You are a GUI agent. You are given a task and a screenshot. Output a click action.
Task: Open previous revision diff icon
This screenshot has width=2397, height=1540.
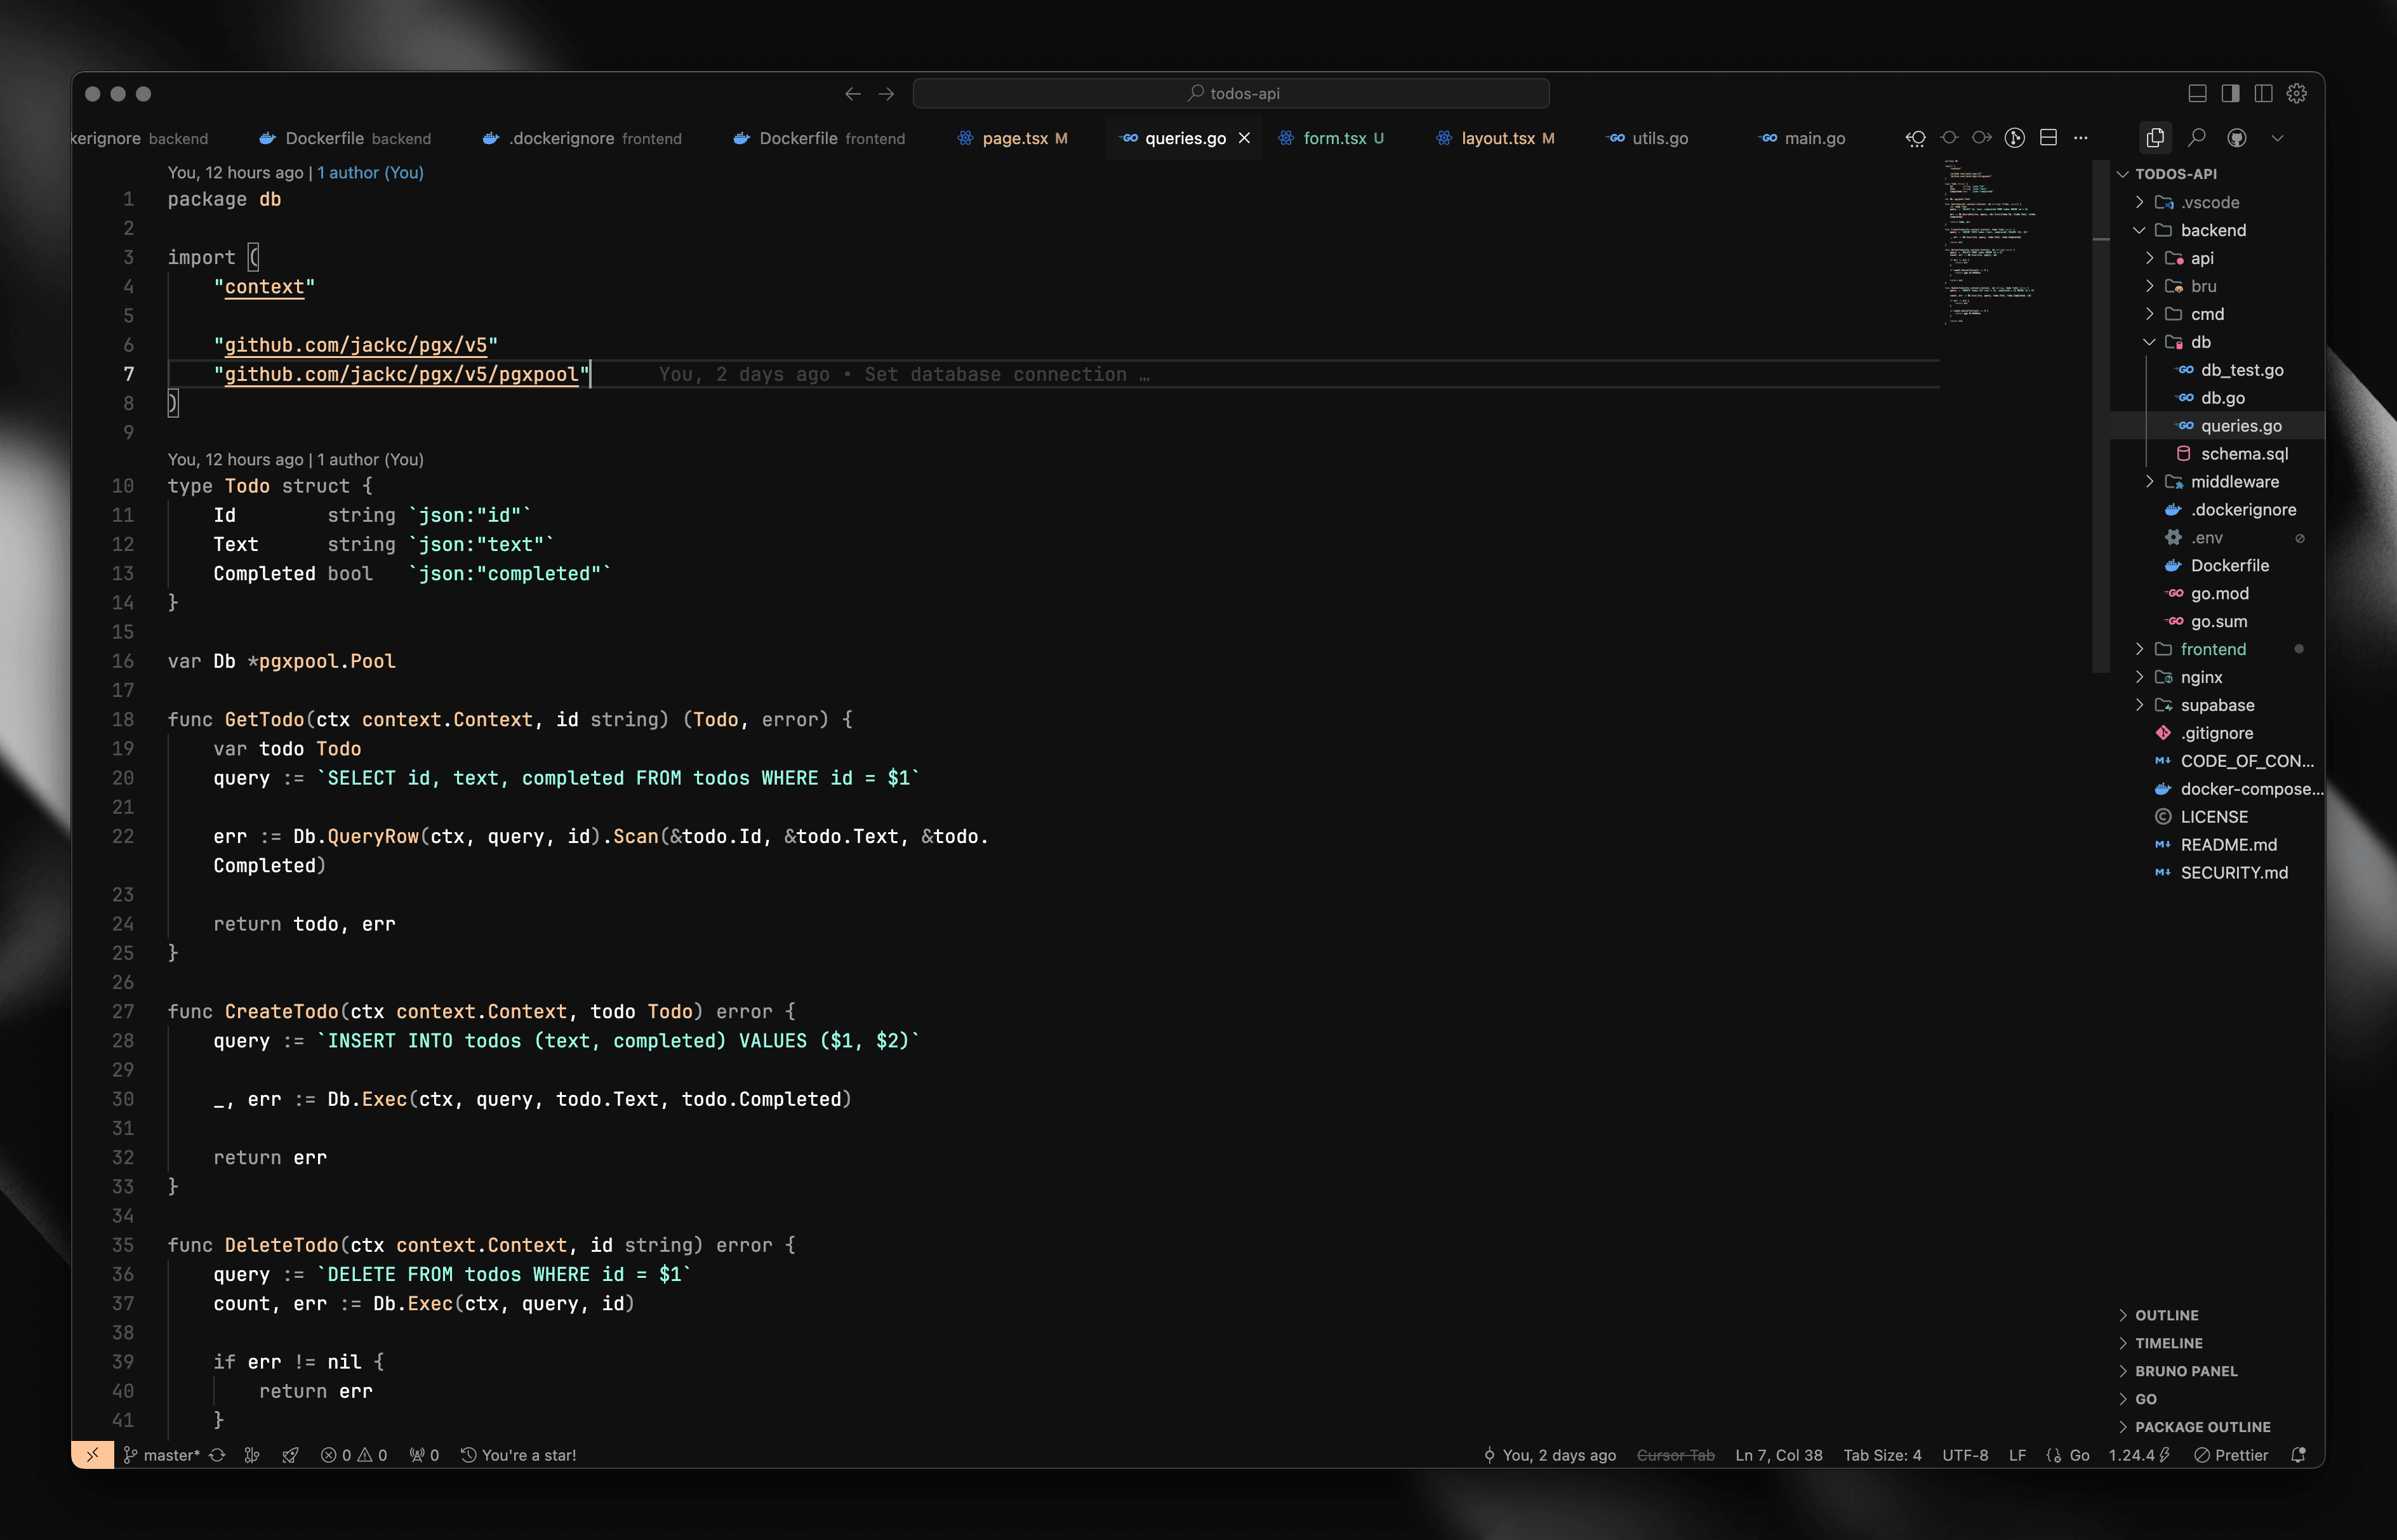coord(1915,138)
